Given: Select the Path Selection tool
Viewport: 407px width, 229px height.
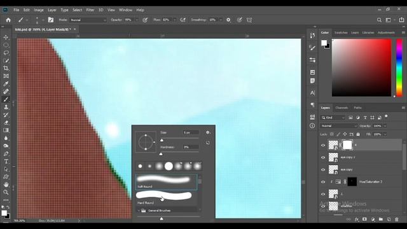Looking at the screenshot, I should click(x=6, y=169).
